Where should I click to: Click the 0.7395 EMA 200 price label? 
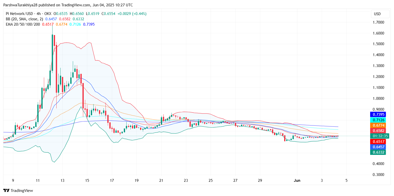[x=378, y=115]
